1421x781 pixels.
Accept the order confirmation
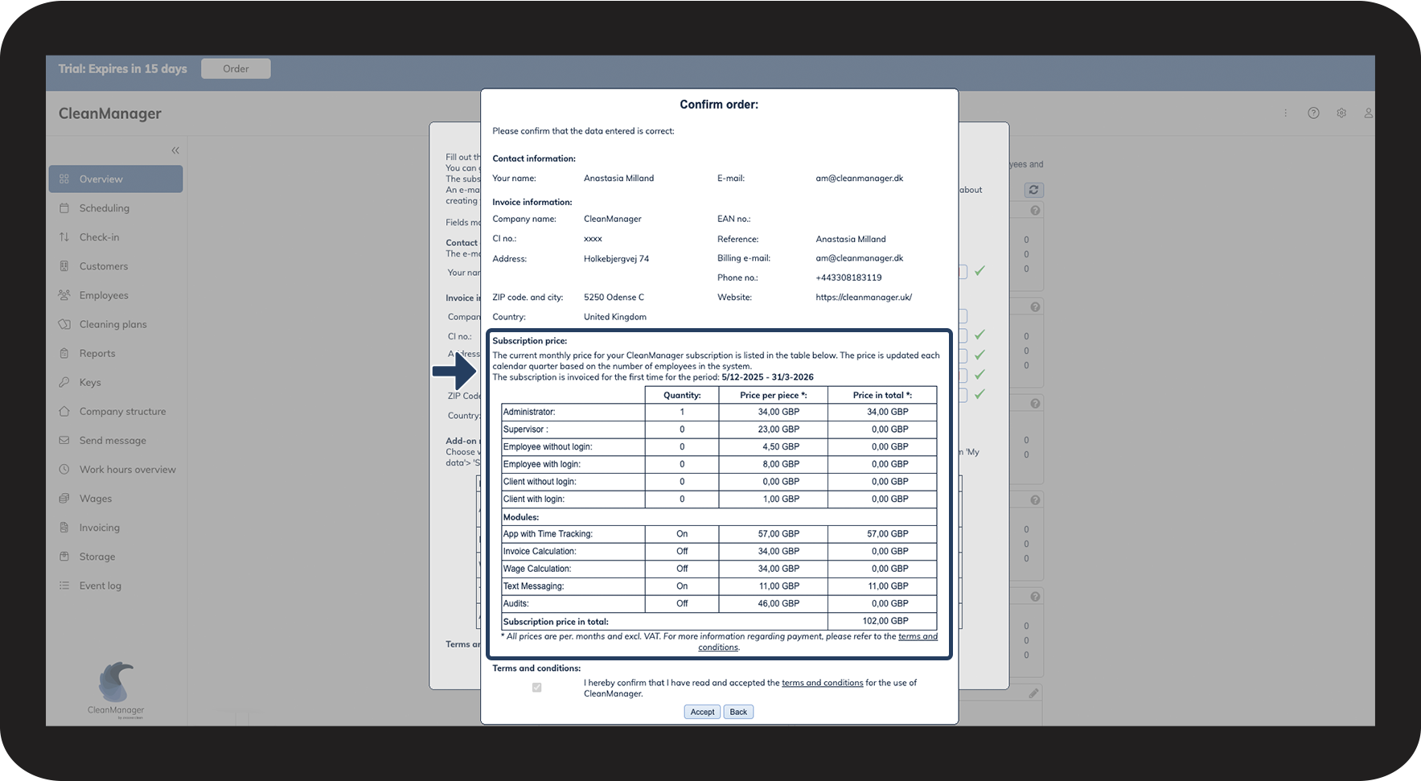(702, 712)
